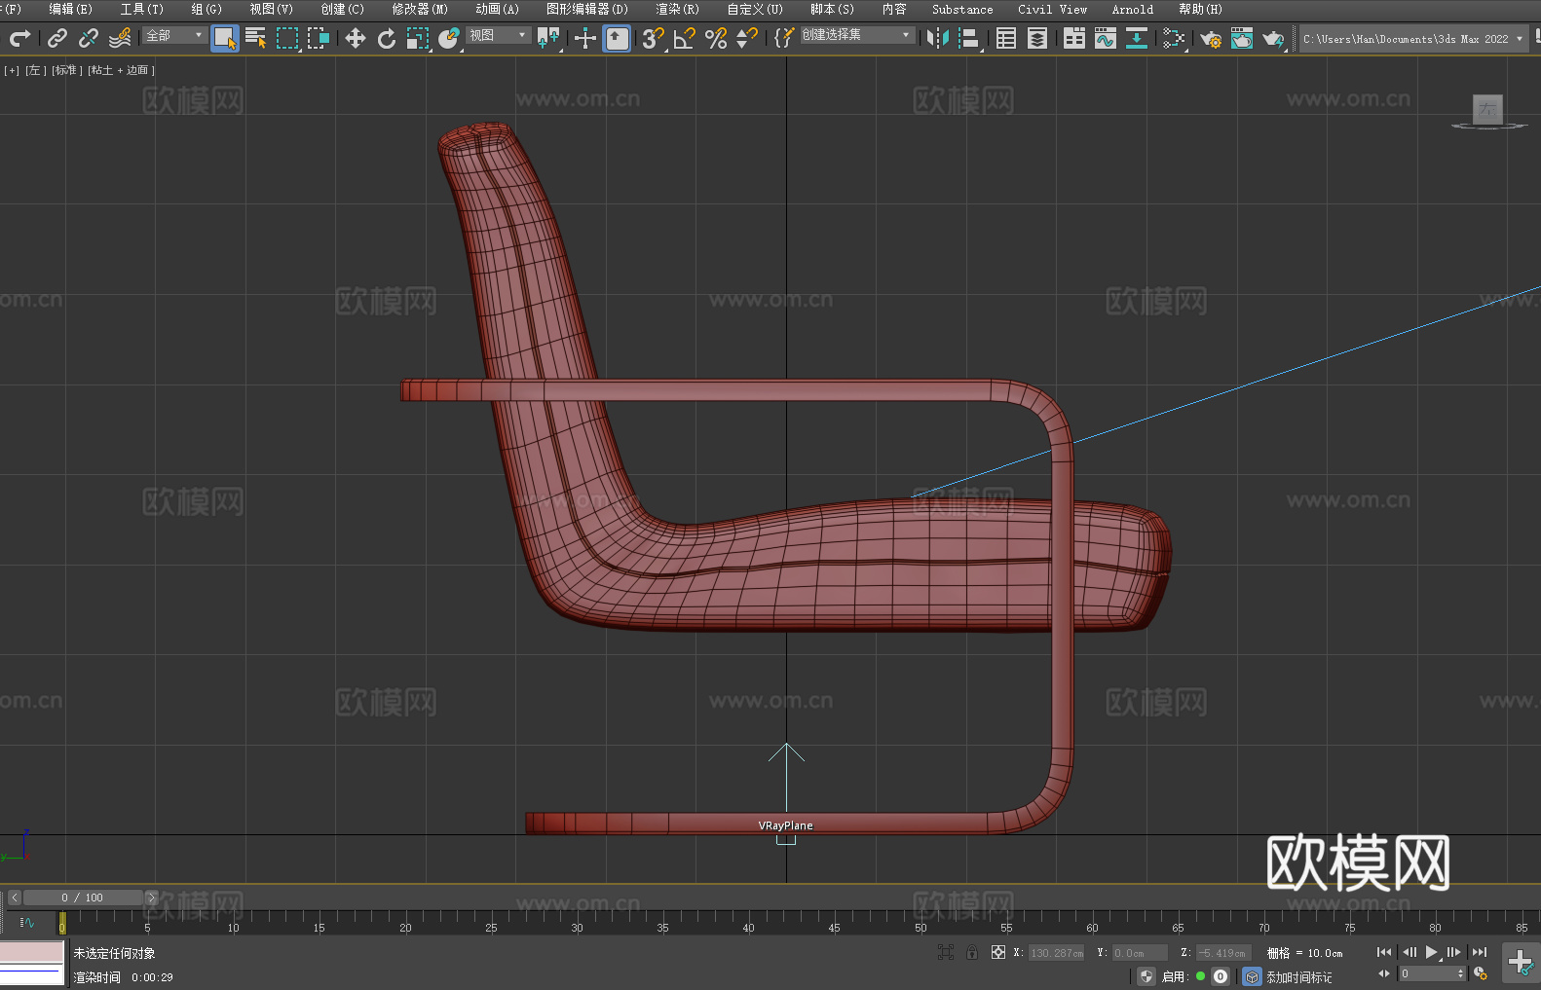Go to start frame button
Screen dimensions: 1541x990
pos(1383,952)
